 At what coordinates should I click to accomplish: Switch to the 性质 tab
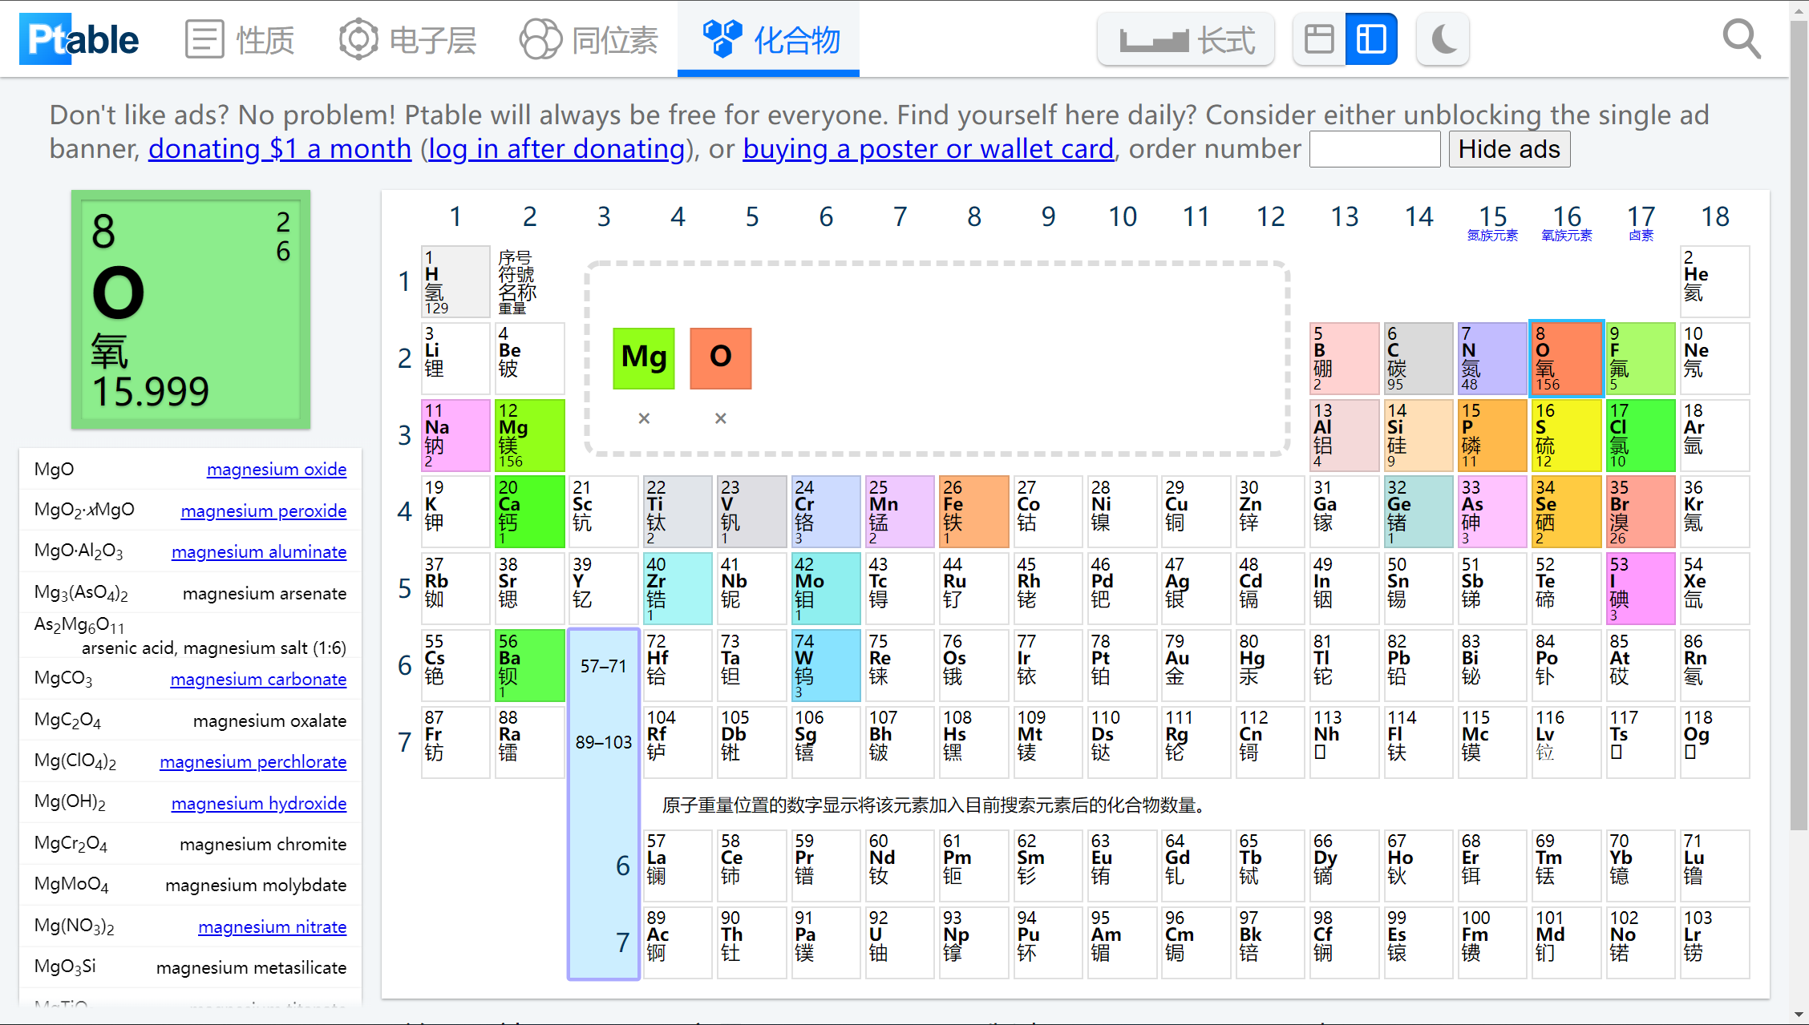click(x=239, y=38)
